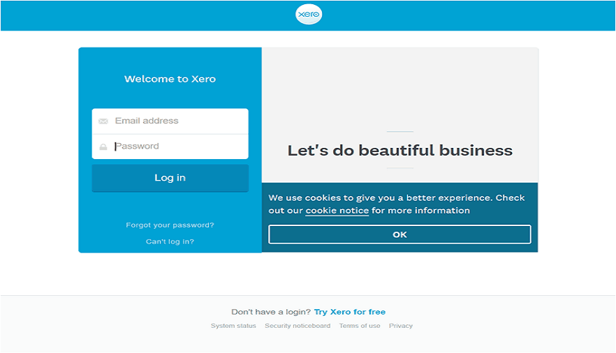Click the Xero logo in header
Viewport: 616px width, 353px height.
(308, 15)
